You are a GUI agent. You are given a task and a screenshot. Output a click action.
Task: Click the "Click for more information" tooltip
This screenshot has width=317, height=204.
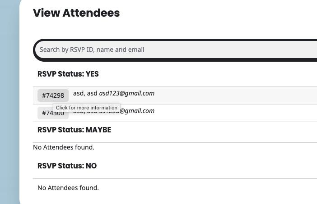(x=87, y=108)
